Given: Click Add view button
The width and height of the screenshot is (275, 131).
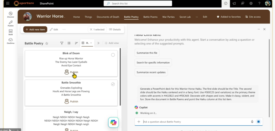Looking at the screenshot, I should [112, 43].
